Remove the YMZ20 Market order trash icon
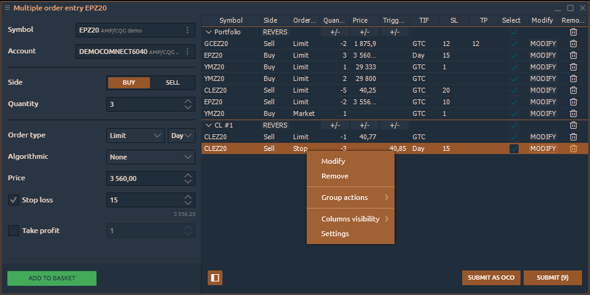This screenshot has height=295, width=590. tap(573, 113)
